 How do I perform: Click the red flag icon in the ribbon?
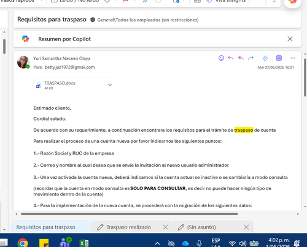tap(125, 1)
